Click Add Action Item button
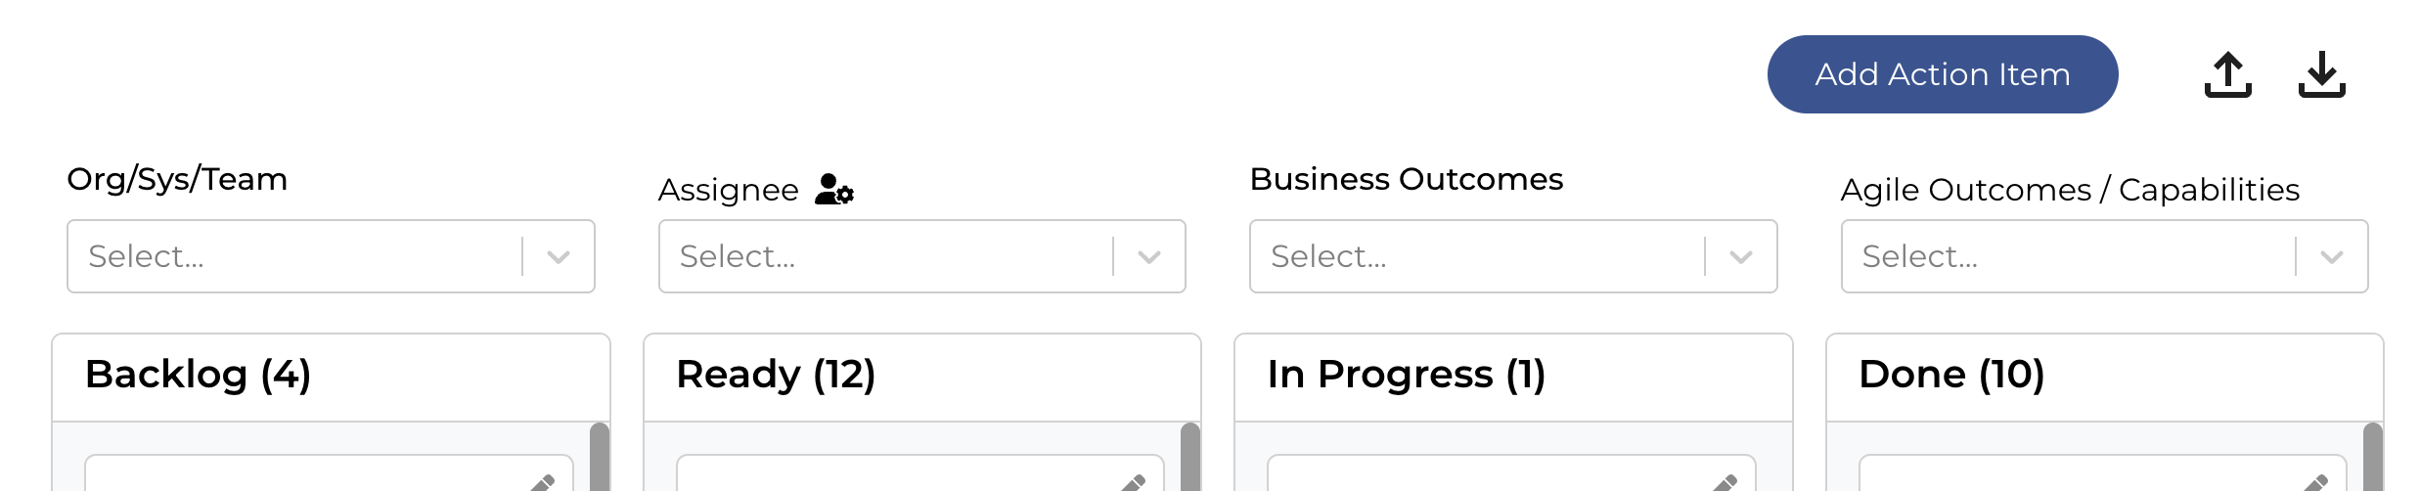 tap(1943, 74)
